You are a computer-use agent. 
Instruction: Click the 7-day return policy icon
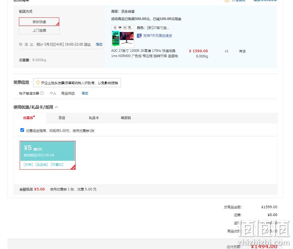tap(139, 36)
